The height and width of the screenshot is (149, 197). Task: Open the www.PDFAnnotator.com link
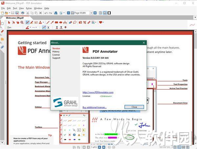click(98, 92)
